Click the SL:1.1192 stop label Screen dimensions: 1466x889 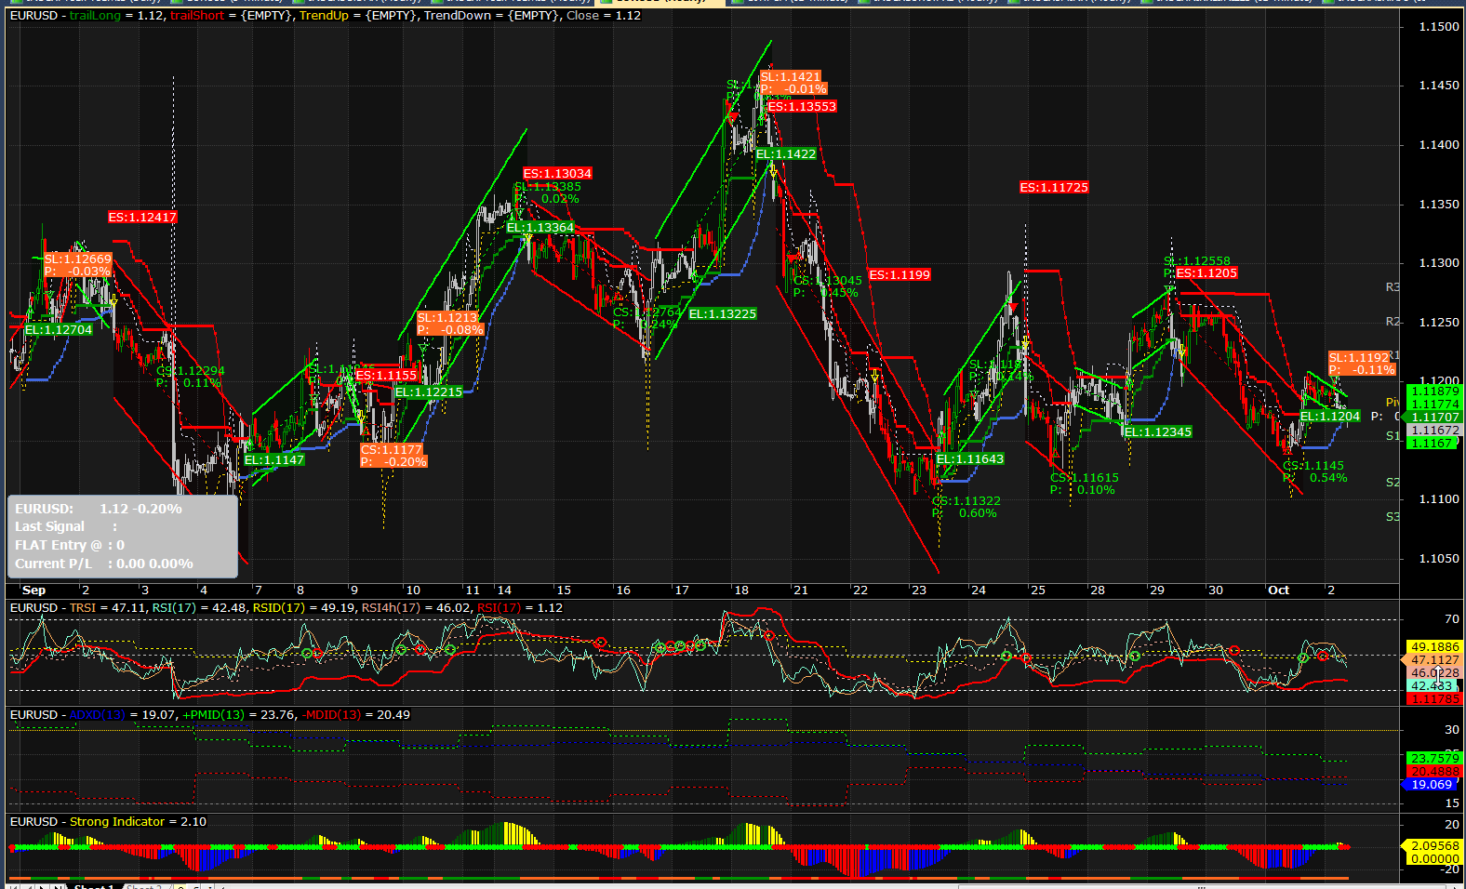(x=1359, y=357)
